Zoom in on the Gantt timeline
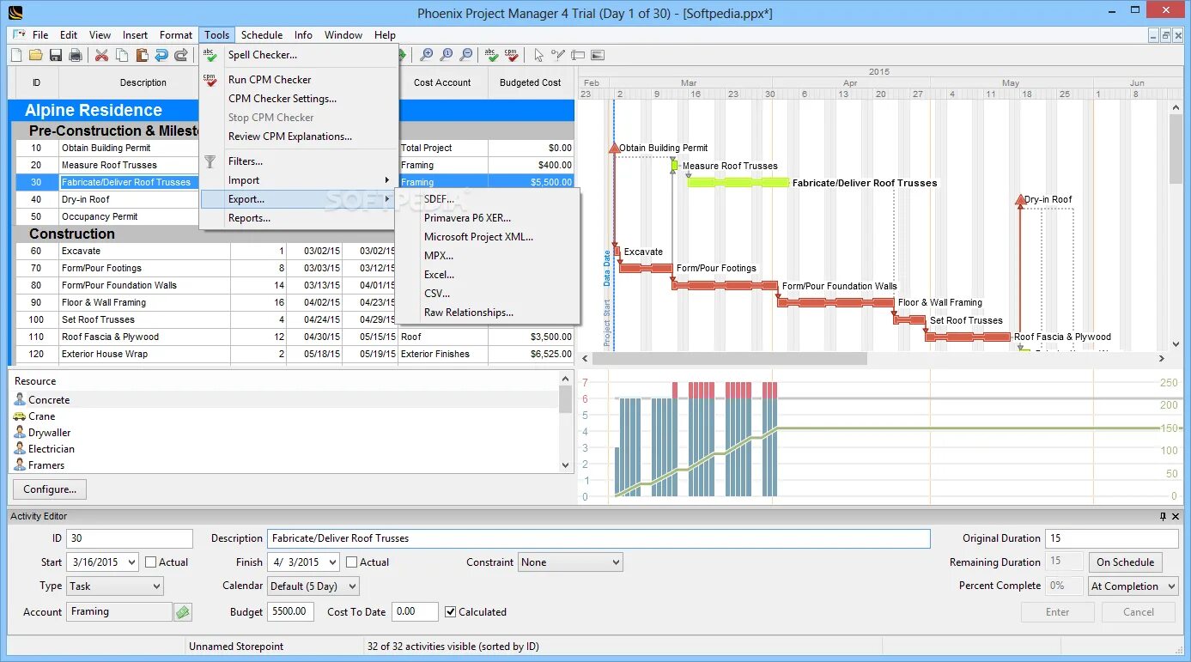 426,55
